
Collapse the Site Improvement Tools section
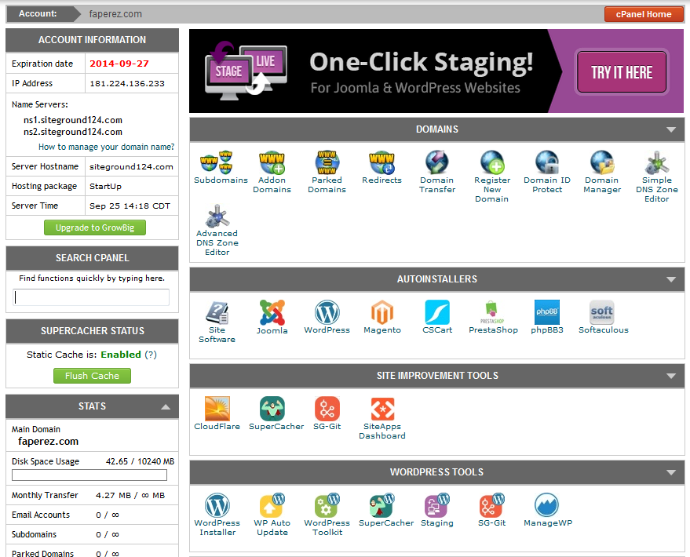(x=671, y=376)
